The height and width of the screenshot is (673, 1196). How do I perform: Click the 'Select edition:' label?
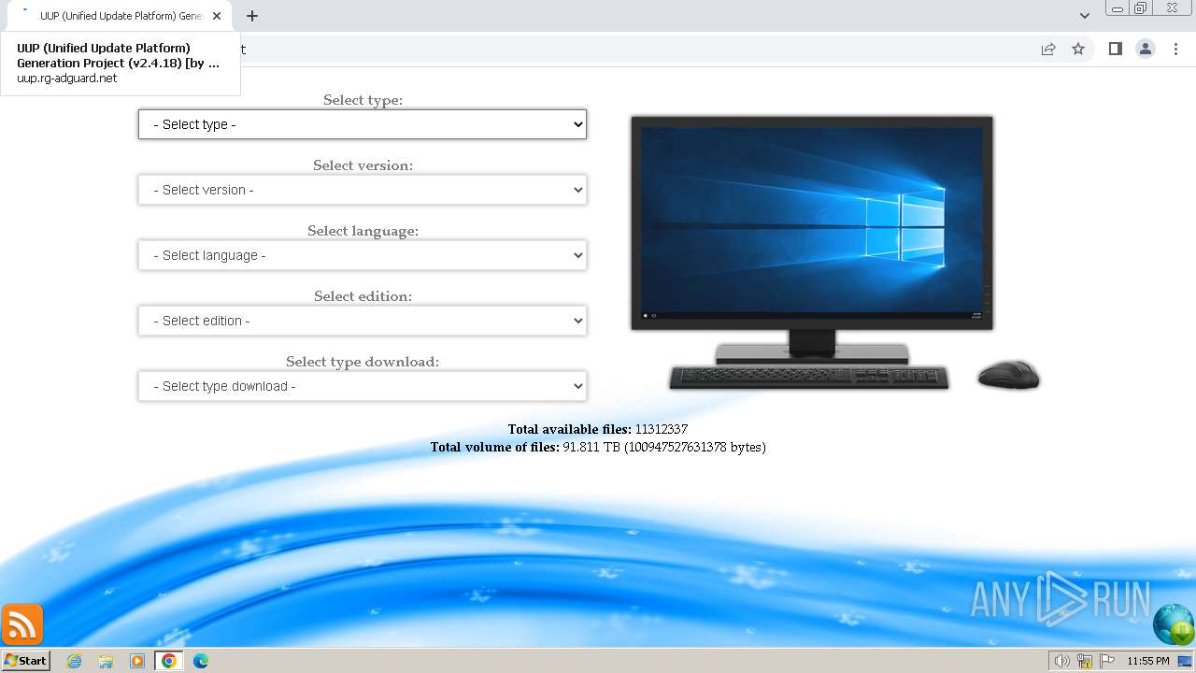pos(363,296)
